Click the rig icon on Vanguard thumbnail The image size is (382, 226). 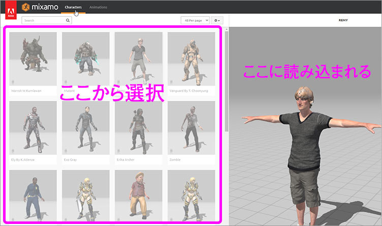(x=171, y=82)
